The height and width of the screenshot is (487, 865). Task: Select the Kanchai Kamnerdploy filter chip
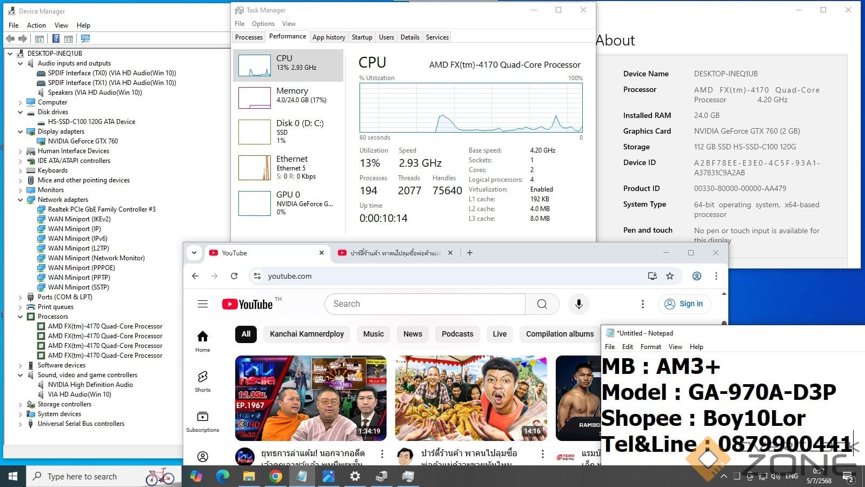point(307,334)
